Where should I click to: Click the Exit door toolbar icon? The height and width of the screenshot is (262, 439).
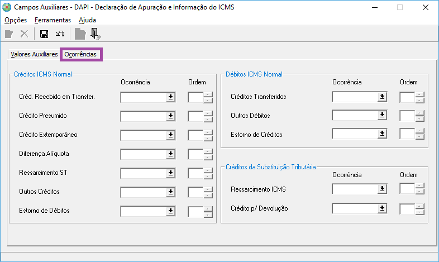[x=96, y=34]
